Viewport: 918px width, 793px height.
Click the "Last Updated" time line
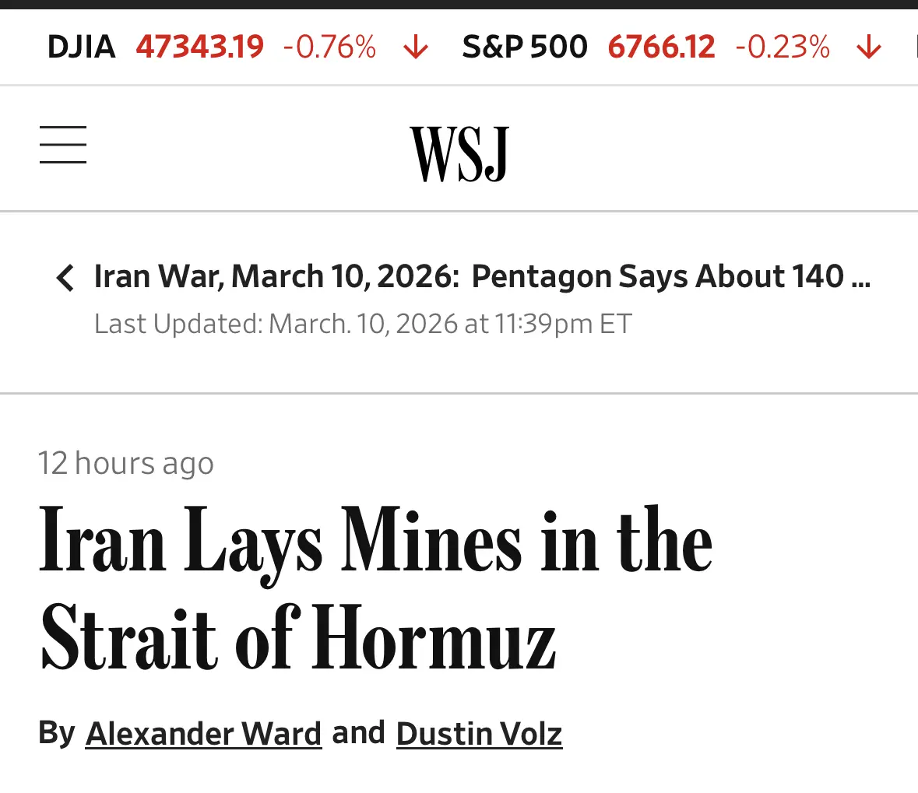pos(363,324)
